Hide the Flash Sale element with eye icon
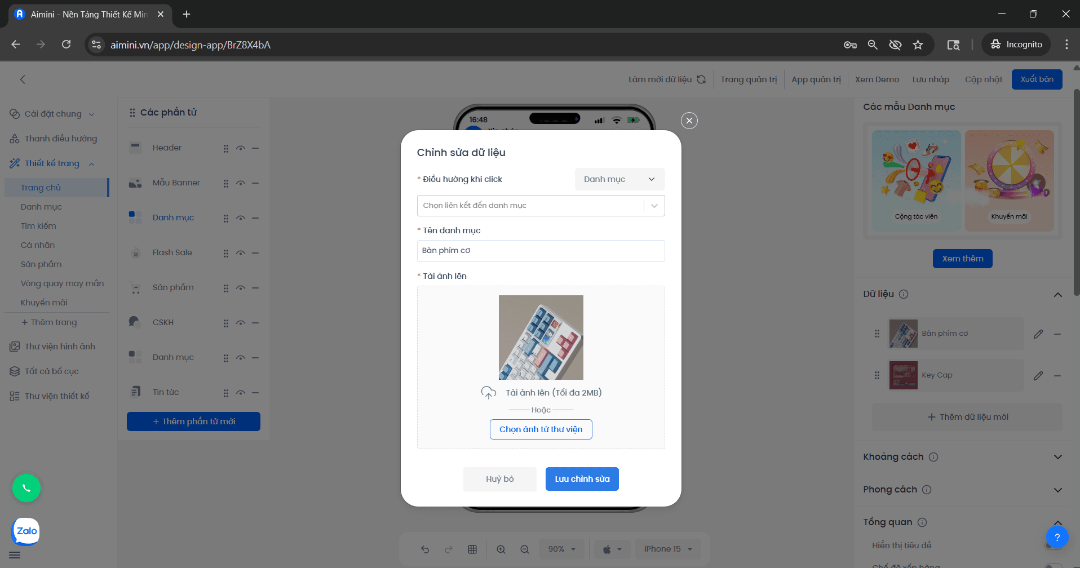The height and width of the screenshot is (568, 1080). tap(241, 253)
